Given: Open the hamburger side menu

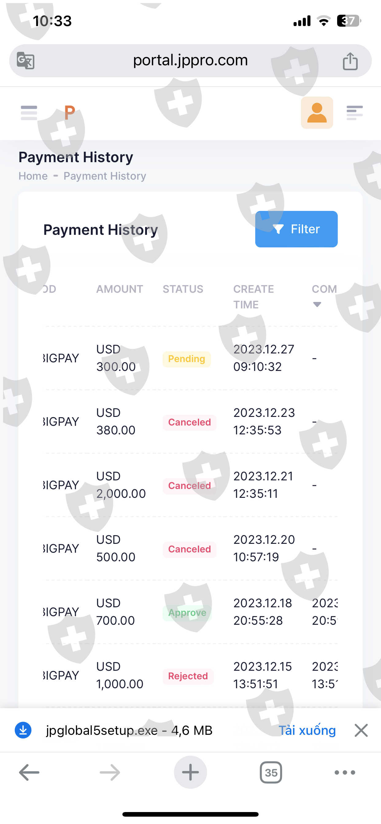Looking at the screenshot, I should [x=29, y=113].
